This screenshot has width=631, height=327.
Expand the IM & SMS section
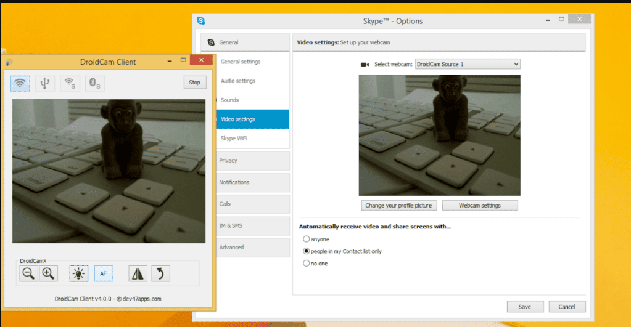(253, 226)
